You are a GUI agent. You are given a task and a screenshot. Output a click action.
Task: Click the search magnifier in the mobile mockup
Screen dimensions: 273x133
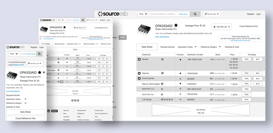point(39,54)
